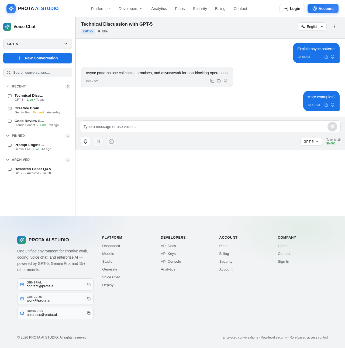345x348 pixels.
Task: Pin the async patterns AI response
Action: pyautogui.click(x=226, y=81)
